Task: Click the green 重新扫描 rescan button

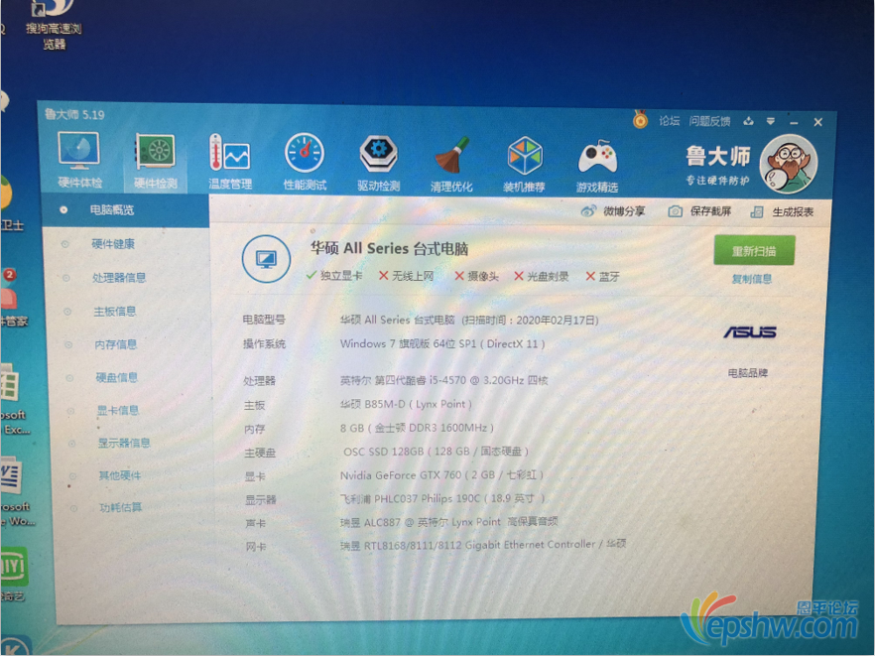Action: (754, 251)
